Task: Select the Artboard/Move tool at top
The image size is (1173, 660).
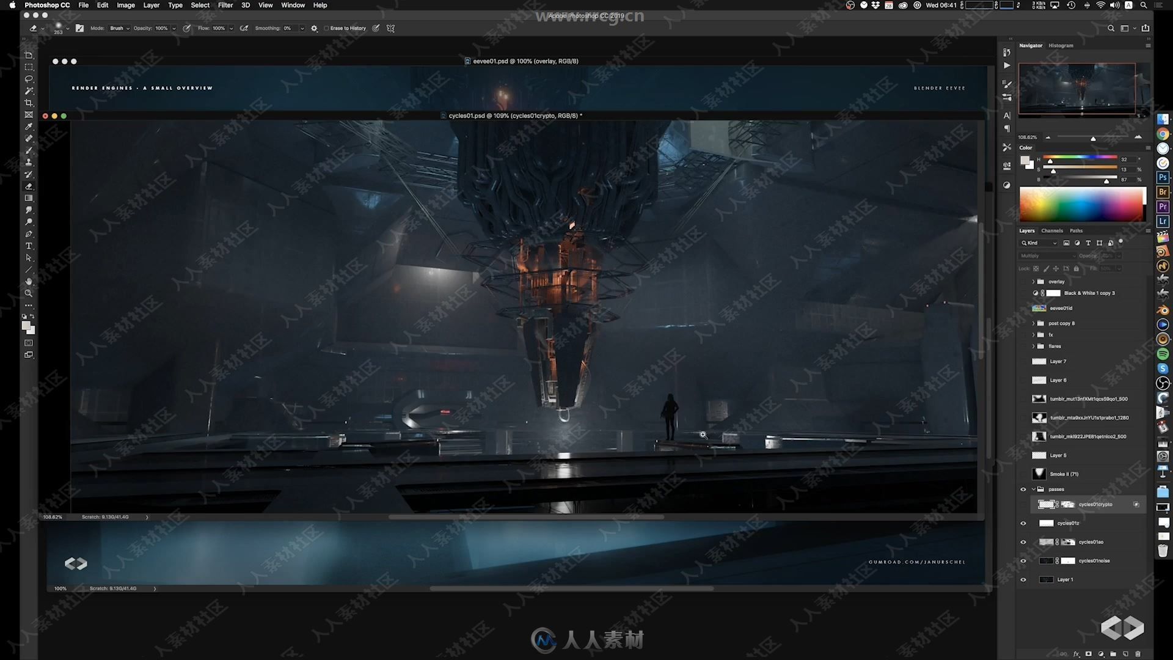Action: (29, 55)
